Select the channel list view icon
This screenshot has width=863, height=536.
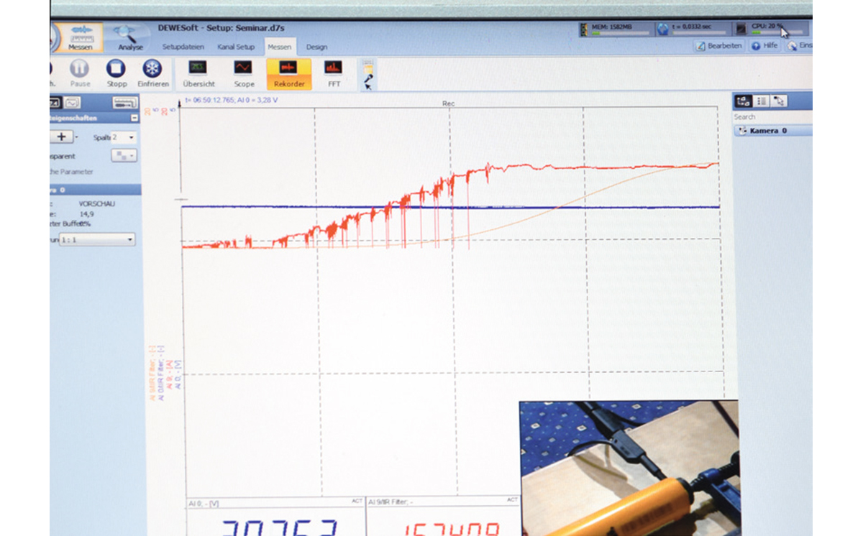pos(762,101)
